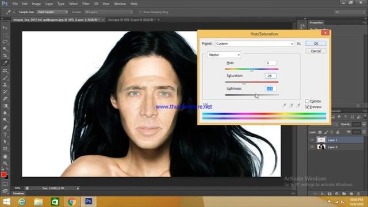Click the Lightness slider handle
Screen dimensions: 368x207
click(x=256, y=96)
